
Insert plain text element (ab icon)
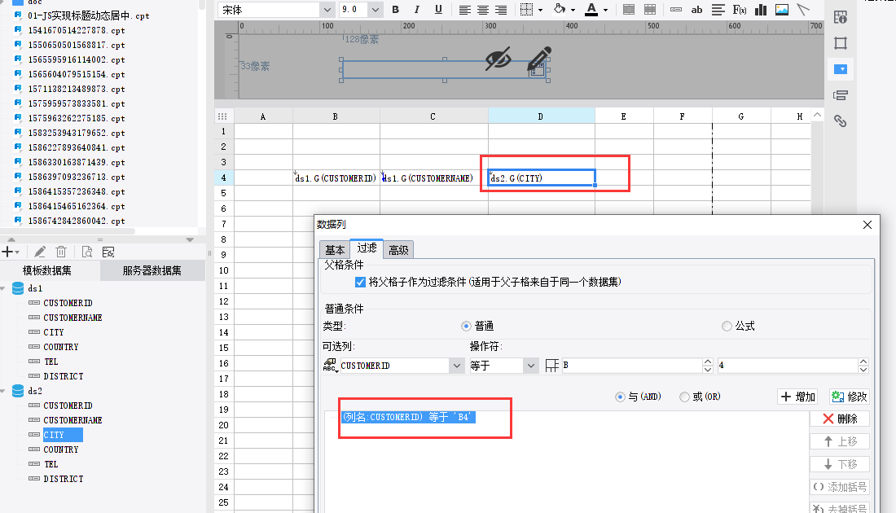[696, 10]
